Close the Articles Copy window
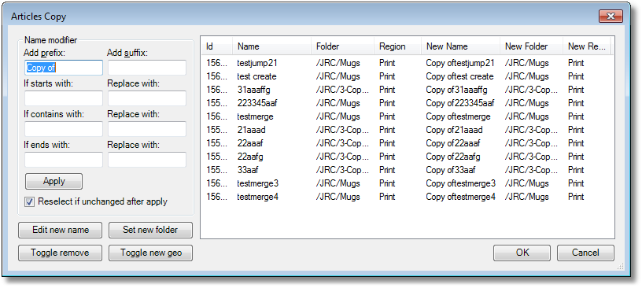Screen dimensions: 642x288 611,17
